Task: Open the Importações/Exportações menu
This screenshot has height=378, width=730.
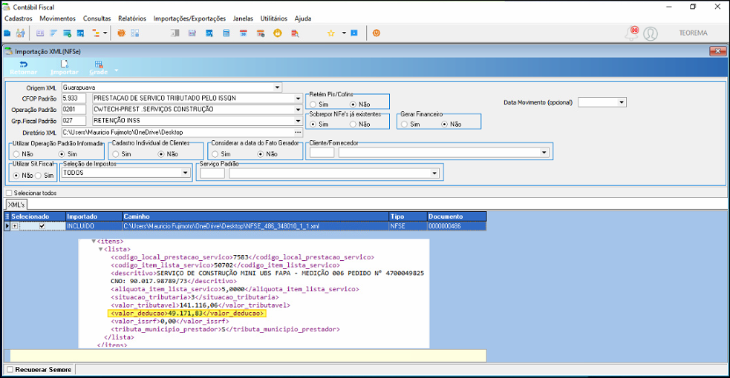Action: pyautogui.click(x=189, y=19)
